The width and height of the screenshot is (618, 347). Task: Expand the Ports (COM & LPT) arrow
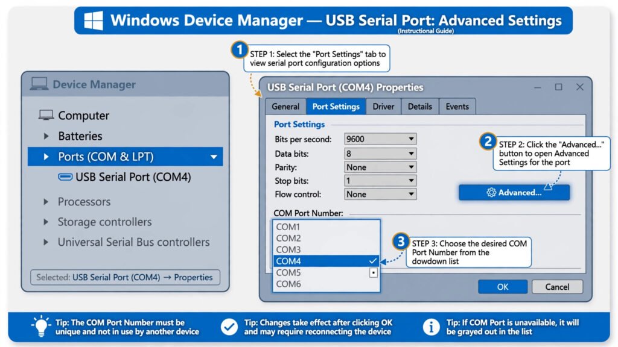click(46, 157)
